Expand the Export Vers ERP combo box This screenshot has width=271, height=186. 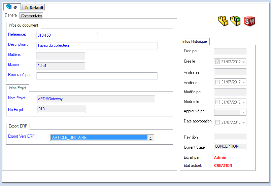150,138
